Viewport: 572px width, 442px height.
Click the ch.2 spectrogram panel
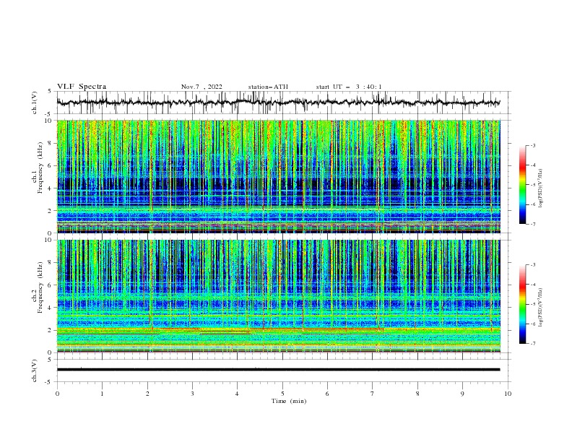[x=278, y=296]
